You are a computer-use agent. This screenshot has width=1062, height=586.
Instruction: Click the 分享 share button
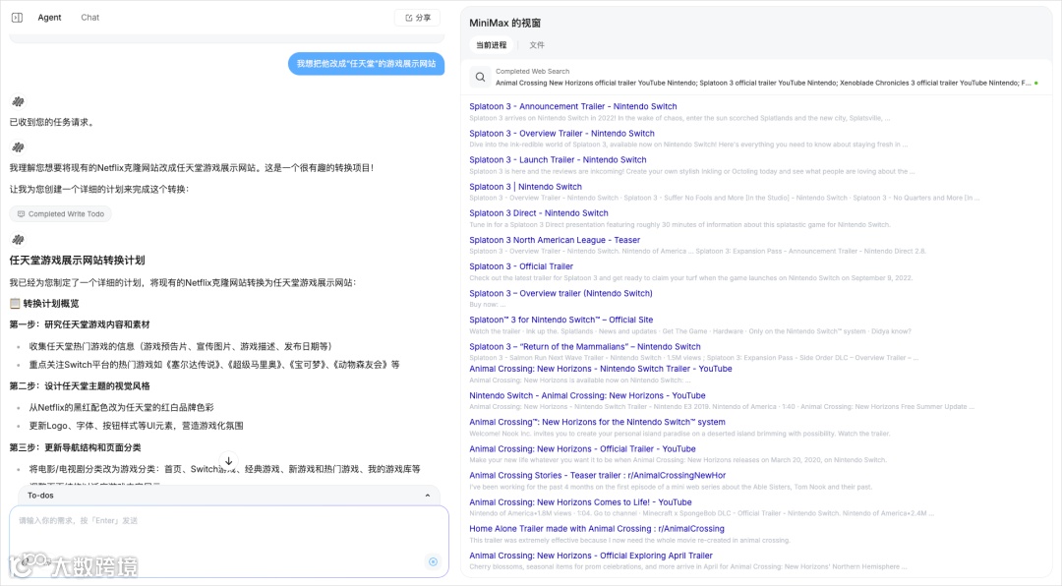click(x=417, y=18)
